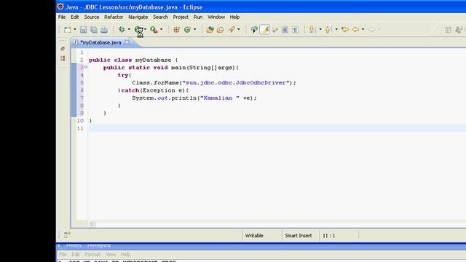This screenshot has width=466, height=262.
Task: Click the "sun.jdbc.odbc.JdbcOdbcDriver" string
Action: coord(236,83)
